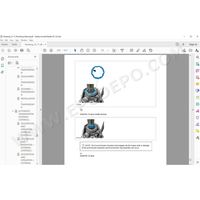Go to previous page arrow
The height and width of the screenshot is (200, 200).
(45, 50)
